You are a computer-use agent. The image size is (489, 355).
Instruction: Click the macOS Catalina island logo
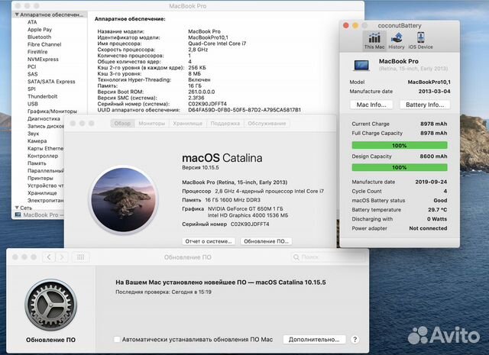pyautogui.click(x=124, y=200)
